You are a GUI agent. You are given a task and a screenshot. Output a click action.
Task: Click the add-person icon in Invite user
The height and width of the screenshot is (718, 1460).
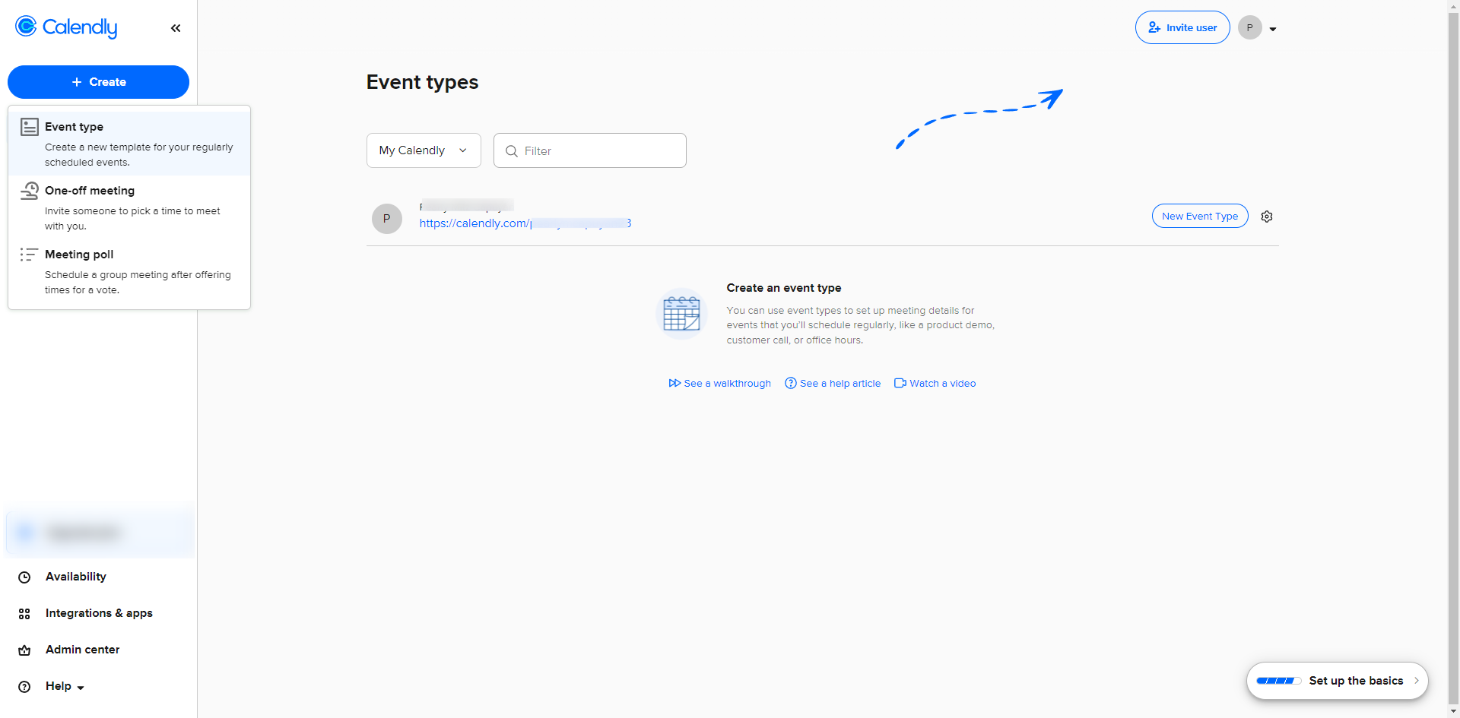point(1154,27)
